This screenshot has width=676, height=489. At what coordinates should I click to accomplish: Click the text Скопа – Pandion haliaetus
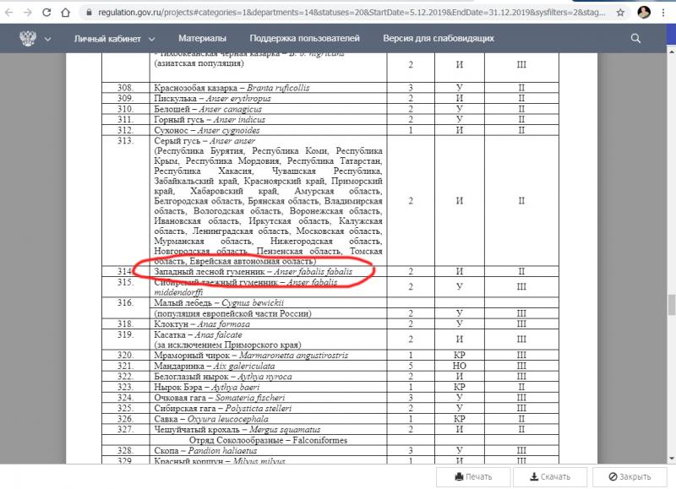205,451
